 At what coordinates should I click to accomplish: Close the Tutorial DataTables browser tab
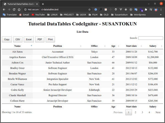37,4
